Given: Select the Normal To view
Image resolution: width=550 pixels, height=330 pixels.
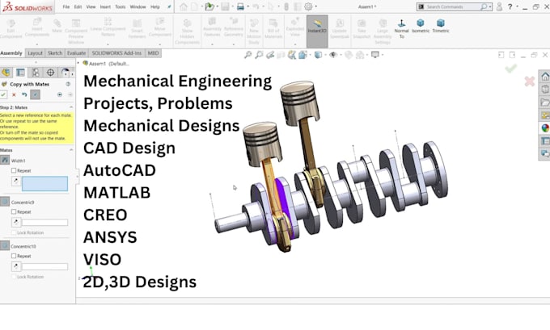Looking at the screenshot, I should pos(402,29).
